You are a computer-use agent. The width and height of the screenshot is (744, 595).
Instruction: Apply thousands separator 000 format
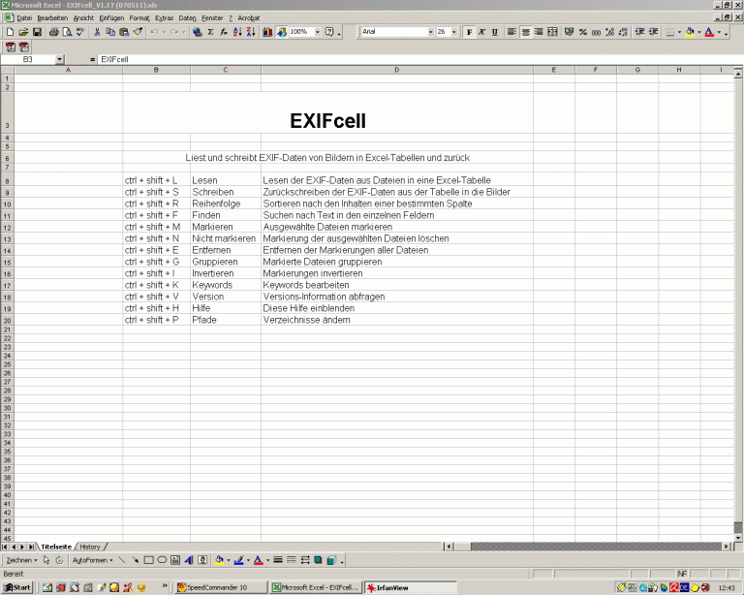(x=597, y=32)
